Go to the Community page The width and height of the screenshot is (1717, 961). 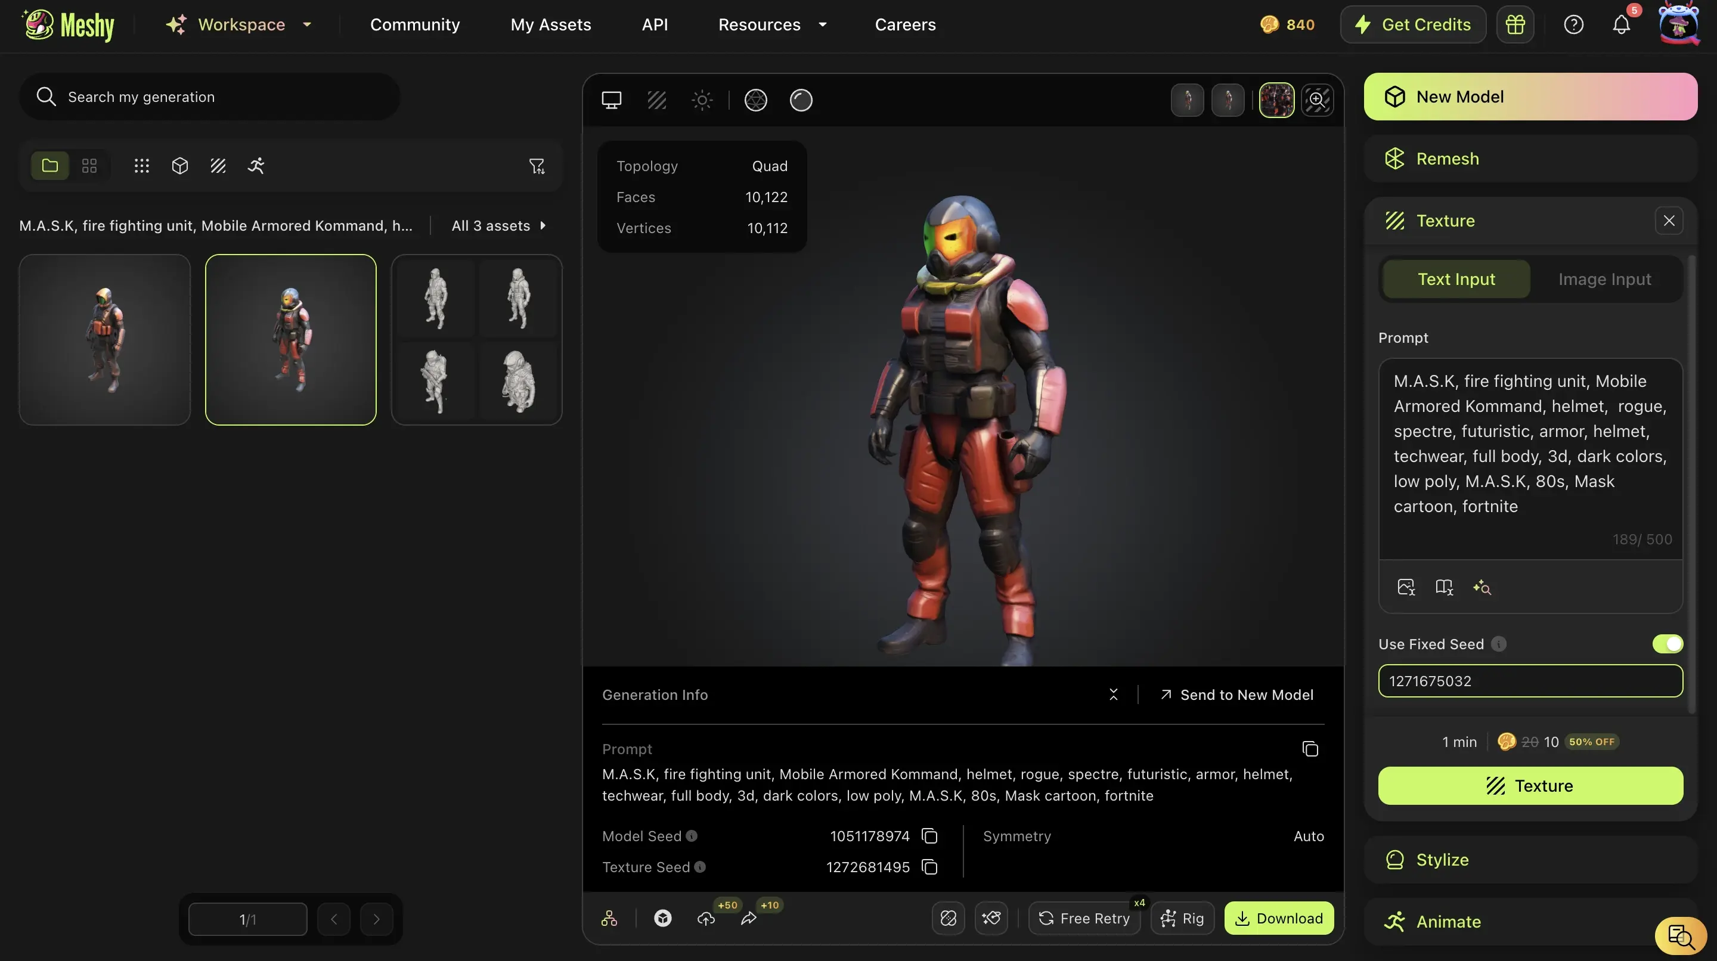pyautogui.click(x=416, y=24)
